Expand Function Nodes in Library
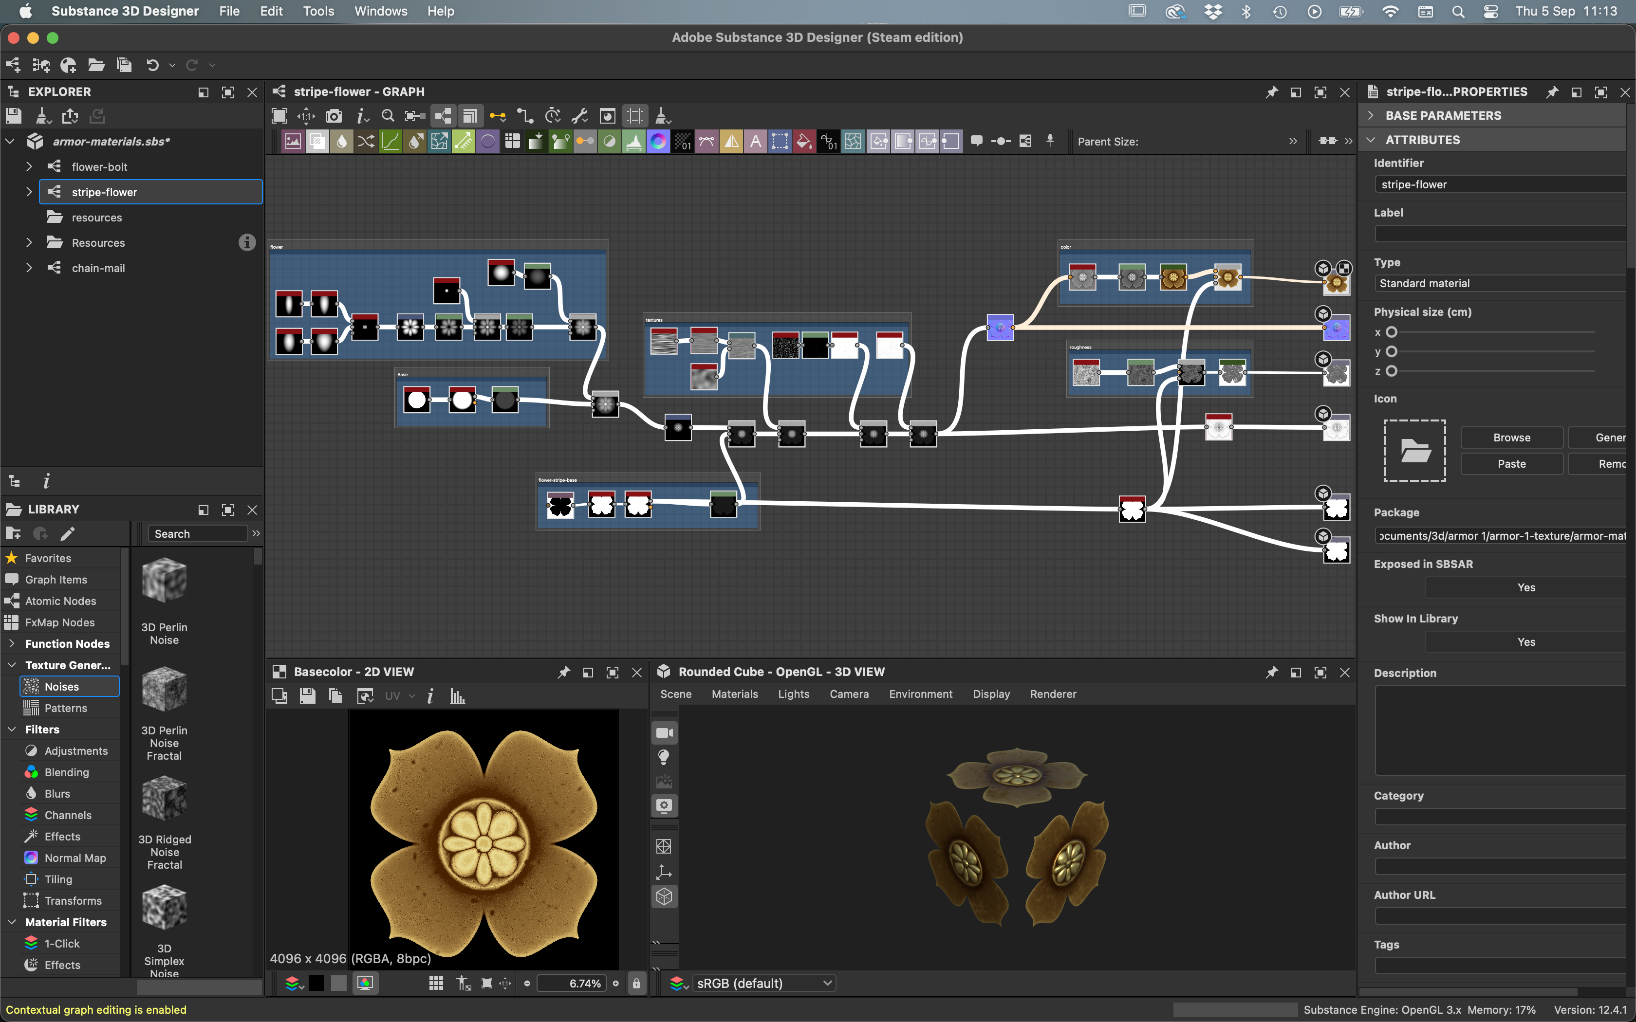Image resolution: width=1636 pixels, height=1022 pixels. 12,643
